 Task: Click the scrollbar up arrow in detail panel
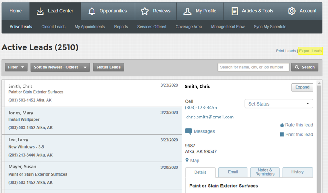(319, 83)
